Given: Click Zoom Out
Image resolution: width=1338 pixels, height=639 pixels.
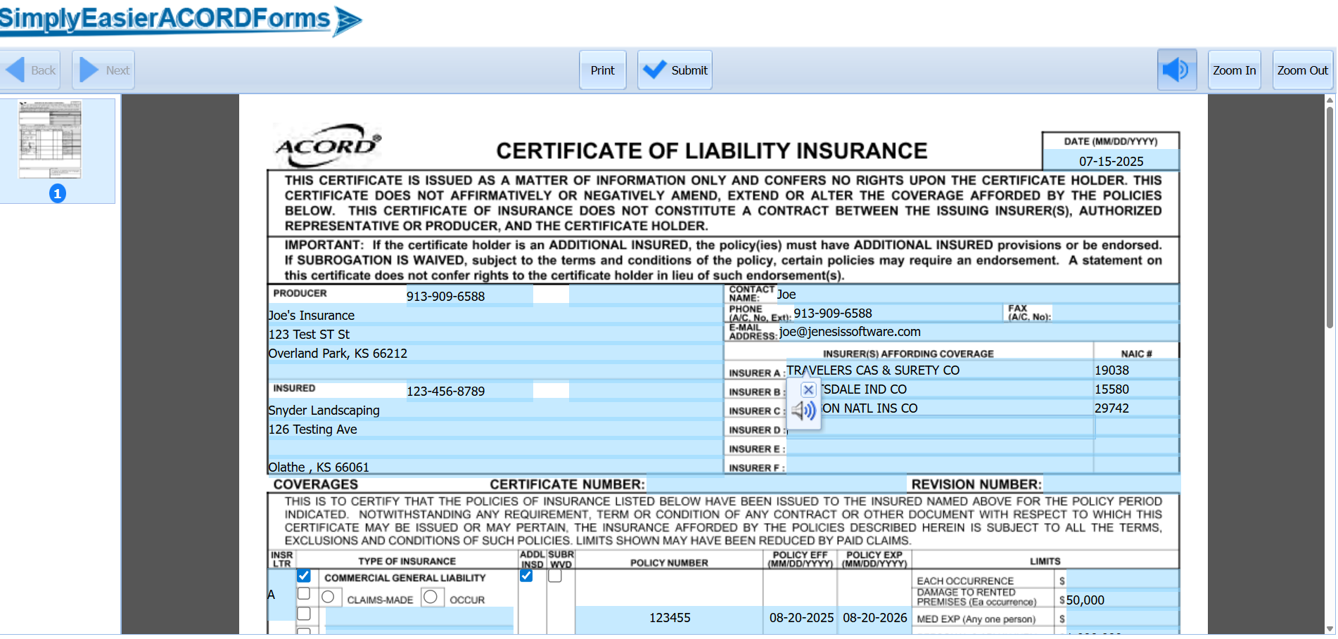Looking at the screenshot, I should click(x=1303, y=70).
